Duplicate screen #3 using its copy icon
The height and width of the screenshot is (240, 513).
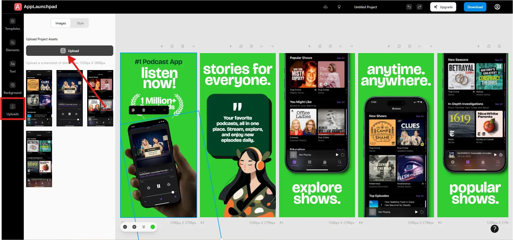[320, 46]
